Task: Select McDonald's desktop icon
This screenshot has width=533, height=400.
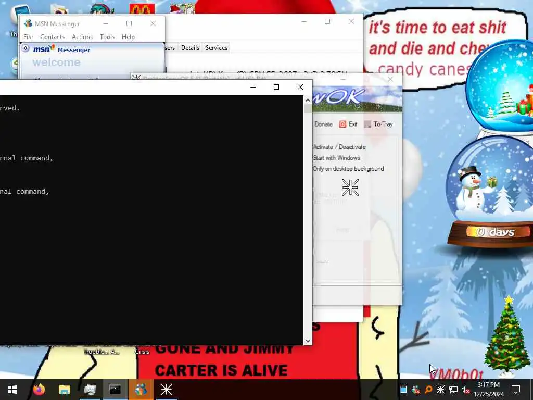Action: [142, 8]
